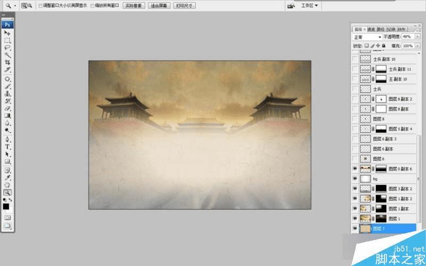Click lock all icon

383,46
